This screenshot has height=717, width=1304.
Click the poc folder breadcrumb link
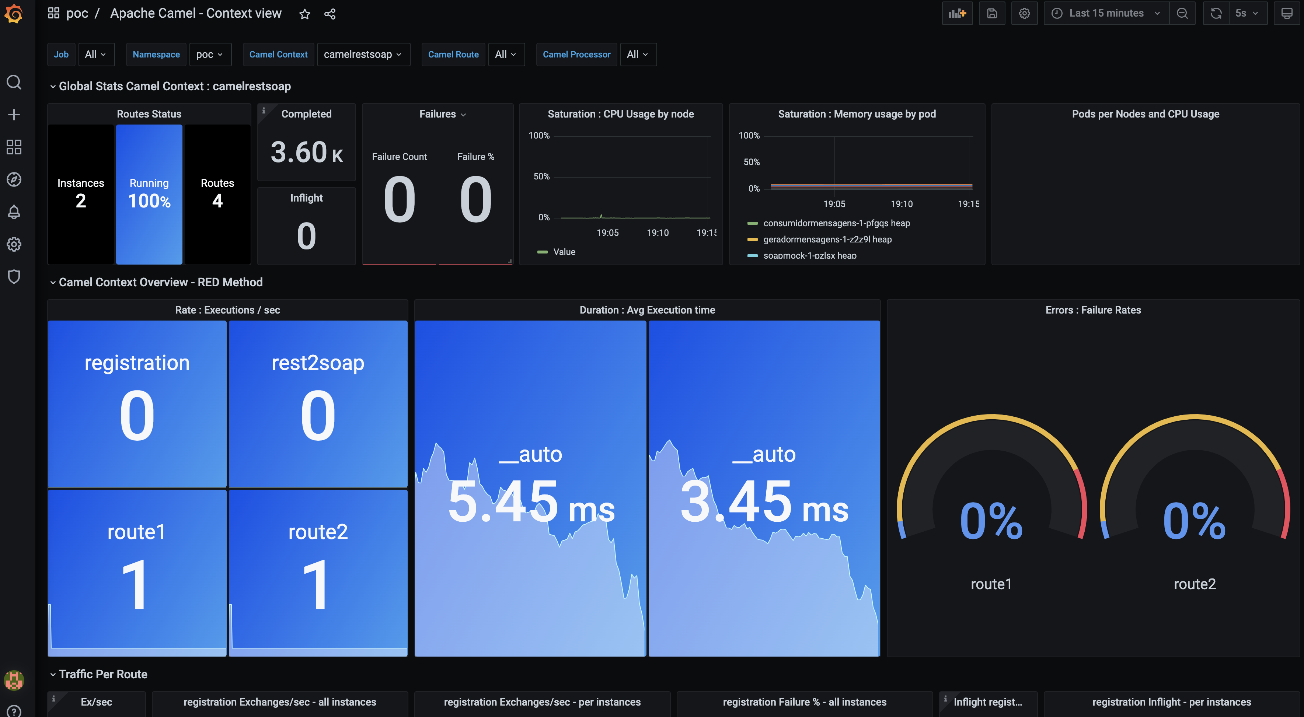pyautogui.click(x=77, y=14)
